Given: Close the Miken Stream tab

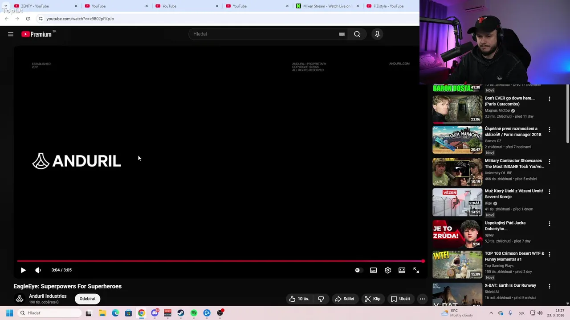Looking at the screenshot, I should 357,6.
